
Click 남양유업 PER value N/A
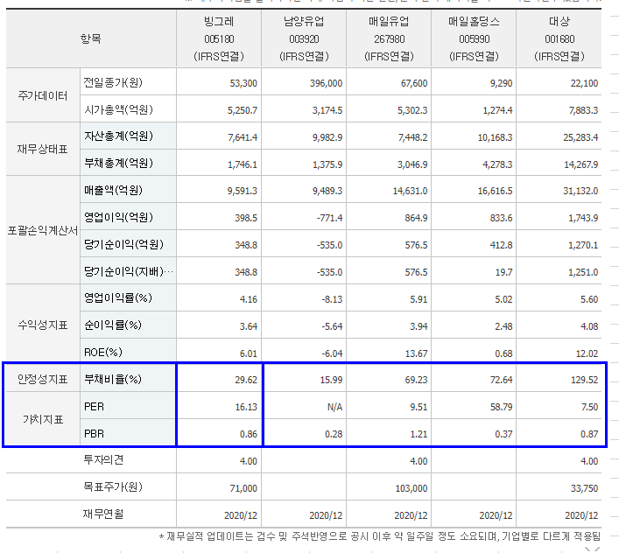[x=334, y=407]
